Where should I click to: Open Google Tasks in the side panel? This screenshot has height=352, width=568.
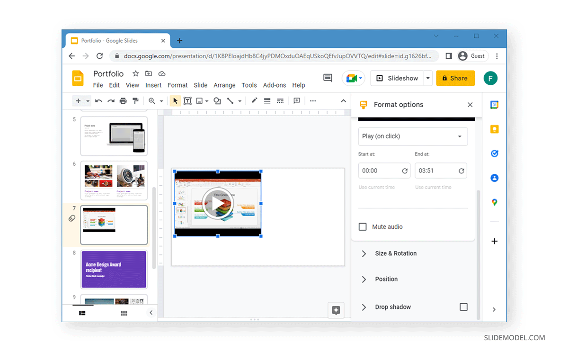point(494,153)
